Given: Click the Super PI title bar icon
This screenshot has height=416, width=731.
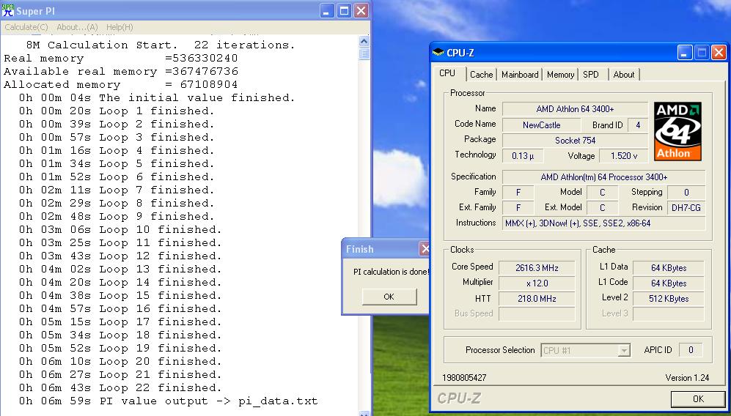Looking at the screenshot, I should [8, 10].
